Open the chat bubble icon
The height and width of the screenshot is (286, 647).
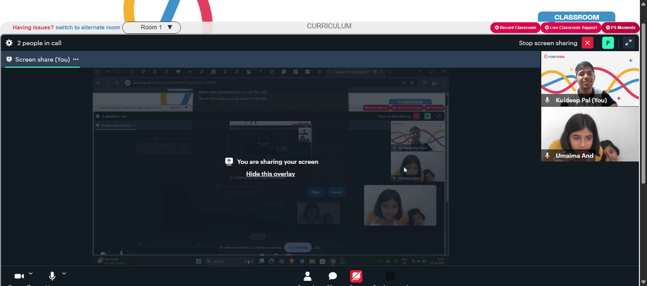coord(333,276)
